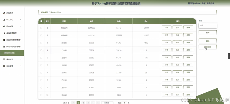Expand the 疫情数据管理 chevron
Image resolution: width=230 pixels, height=104 pixels.
[x=21, y=33]
